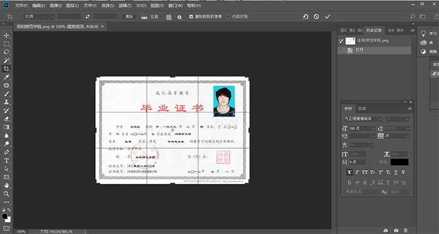This screenshot has height=234, width=439.
Task: Select the Path Selection tool
Action: [x=6, y=169]
